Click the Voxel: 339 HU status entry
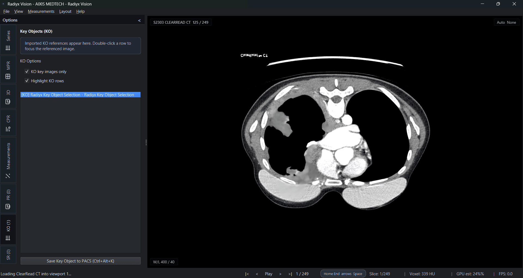 point(422,274)
